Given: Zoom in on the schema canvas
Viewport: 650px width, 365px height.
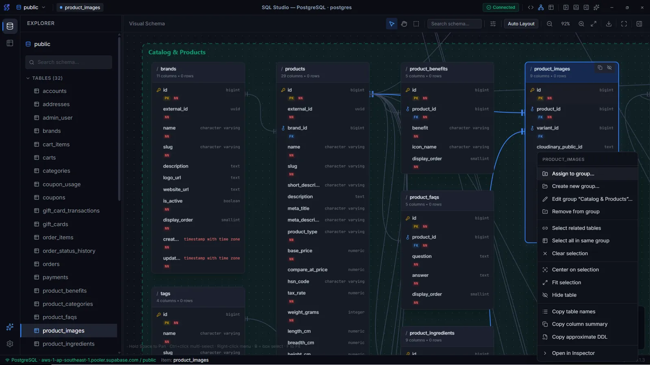Looking at the screenshot, I should point(581,24).
